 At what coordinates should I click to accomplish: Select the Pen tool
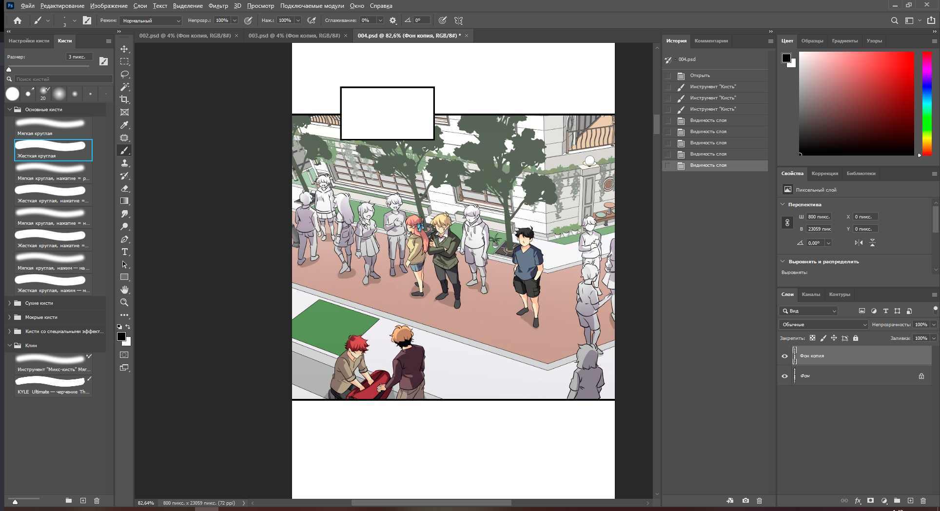pyautogui.click(x=124, y=239)
